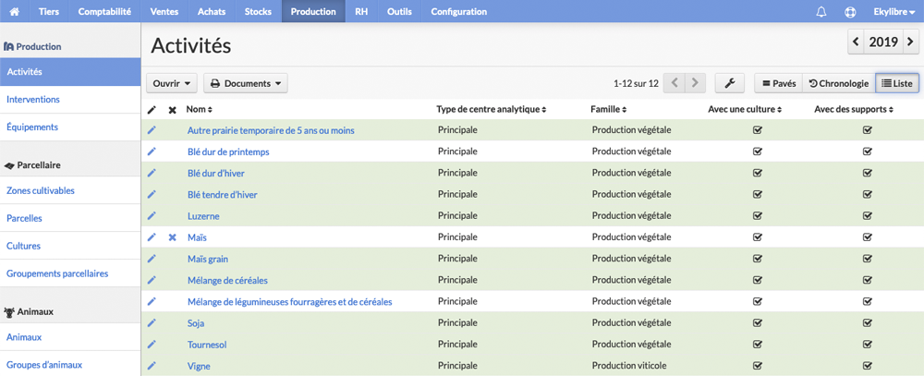Go to previous page of list
Image resolution: width=924 pixels, height=376 pixels.
pos(675,84)
